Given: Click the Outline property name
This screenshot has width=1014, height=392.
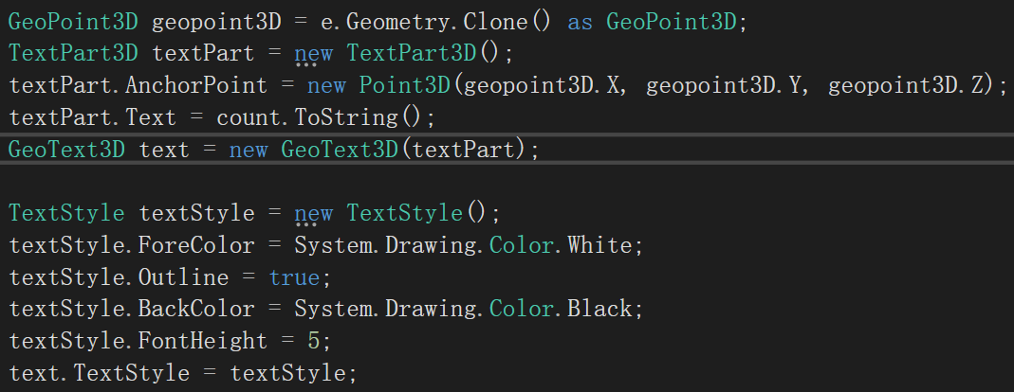Looking at the screenshot, I should (184, 277).
